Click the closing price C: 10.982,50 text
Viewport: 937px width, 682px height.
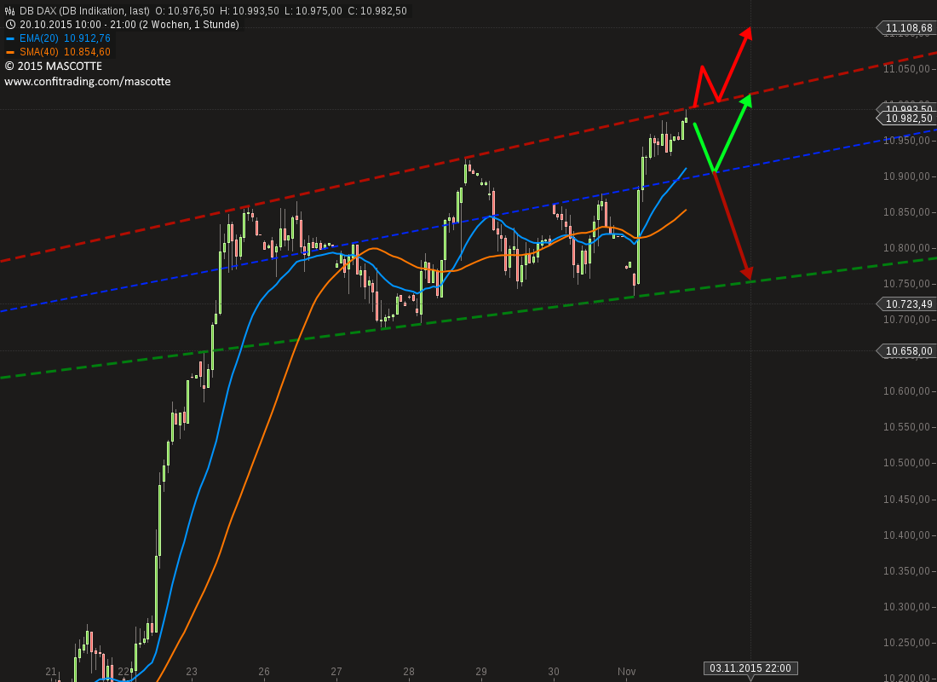point(377,11)
